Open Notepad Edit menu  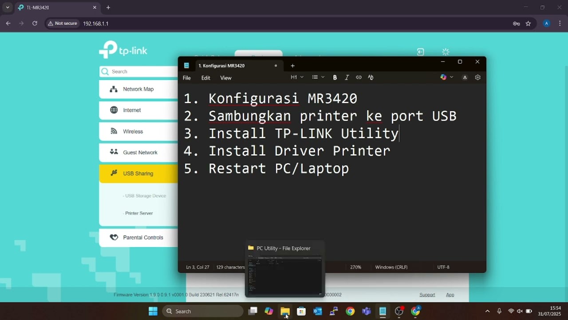tap(206, 78)
